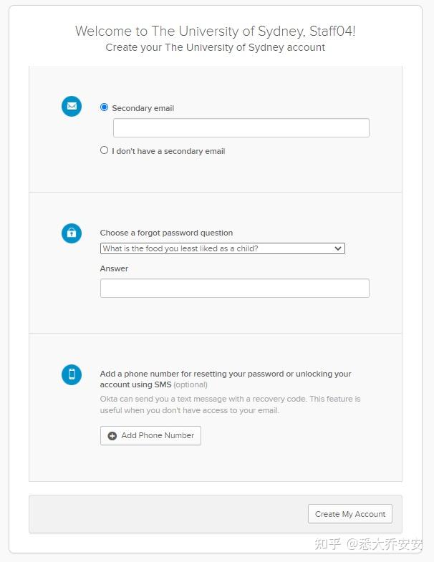Click into the Answer input box
Screen dimensions: 434x562
(x=234, y=289)
